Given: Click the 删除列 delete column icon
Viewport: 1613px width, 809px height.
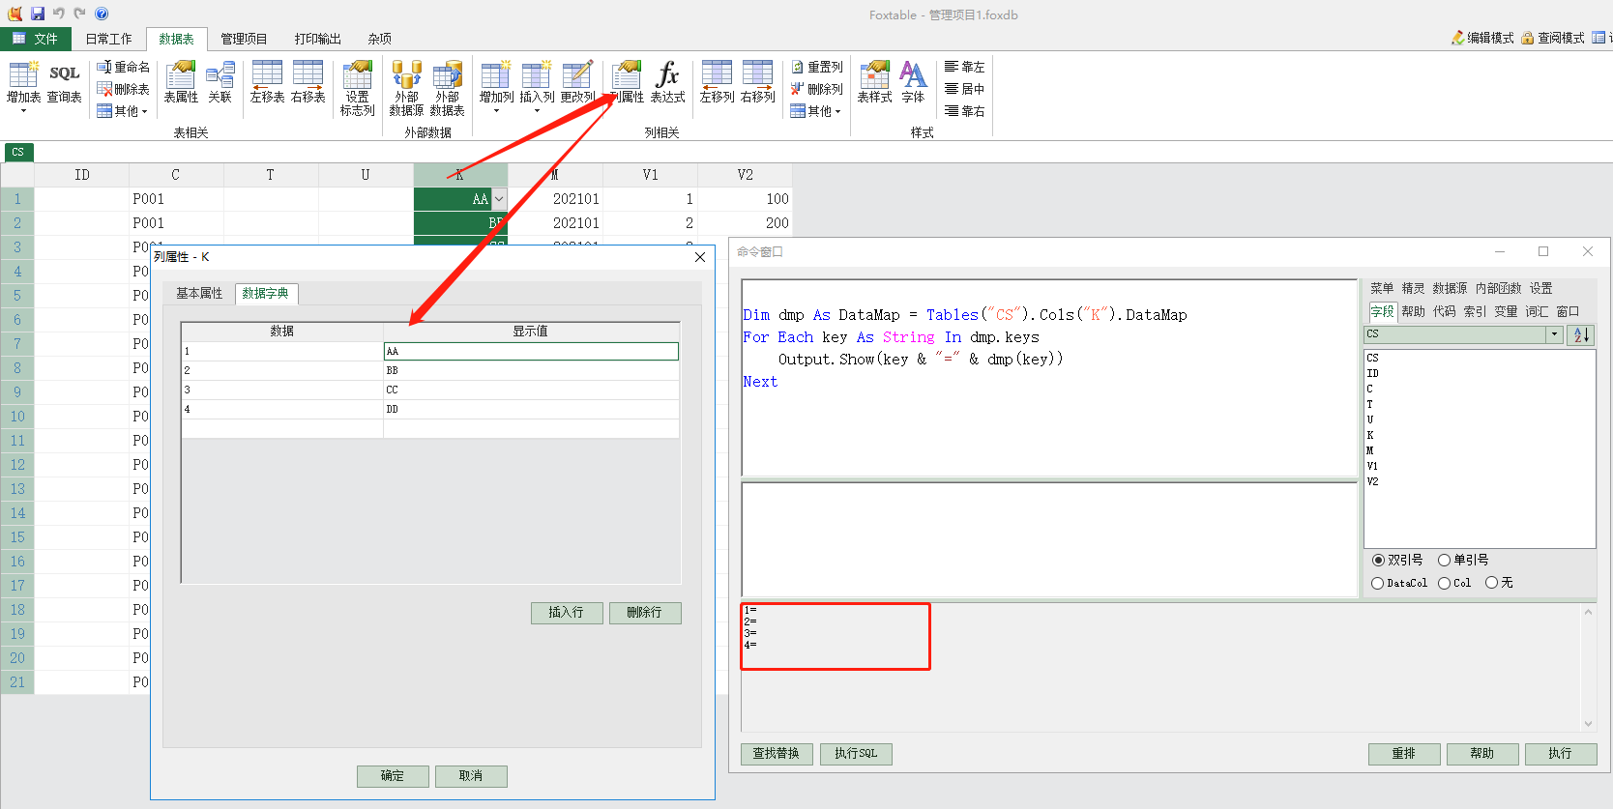Looking at the screenshot, I should [817, 89].
